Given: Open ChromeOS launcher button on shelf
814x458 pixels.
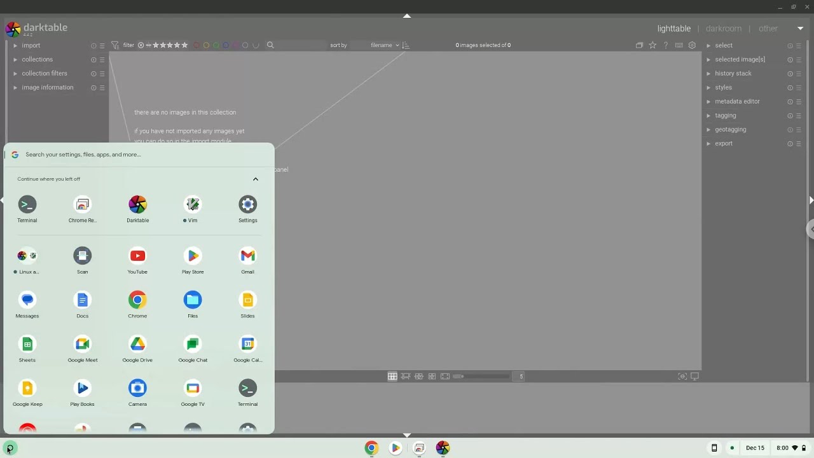Looking at the screenshot, I should pyautogui.click(x=10, y=448).
